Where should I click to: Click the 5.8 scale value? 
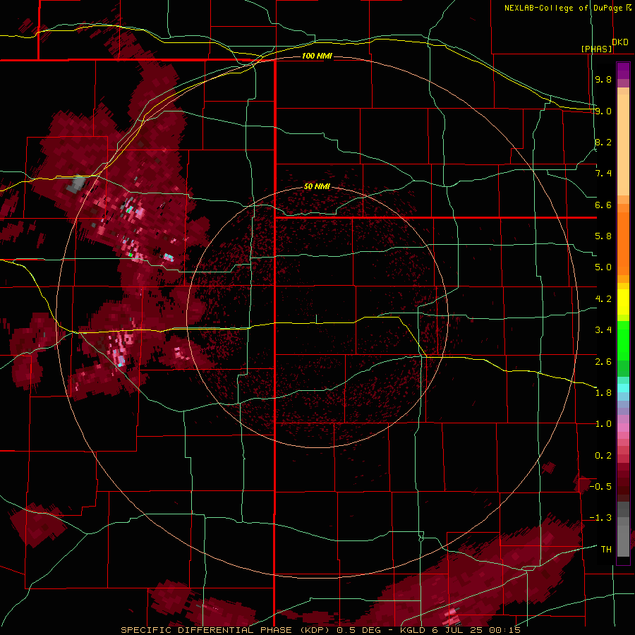tap(603, 236)
